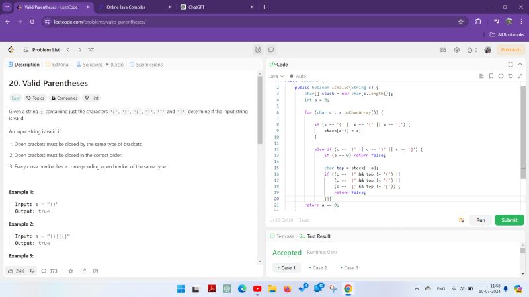529x297 pixels.
Task: Open the Problem List panel
Action: pos(42,50)
